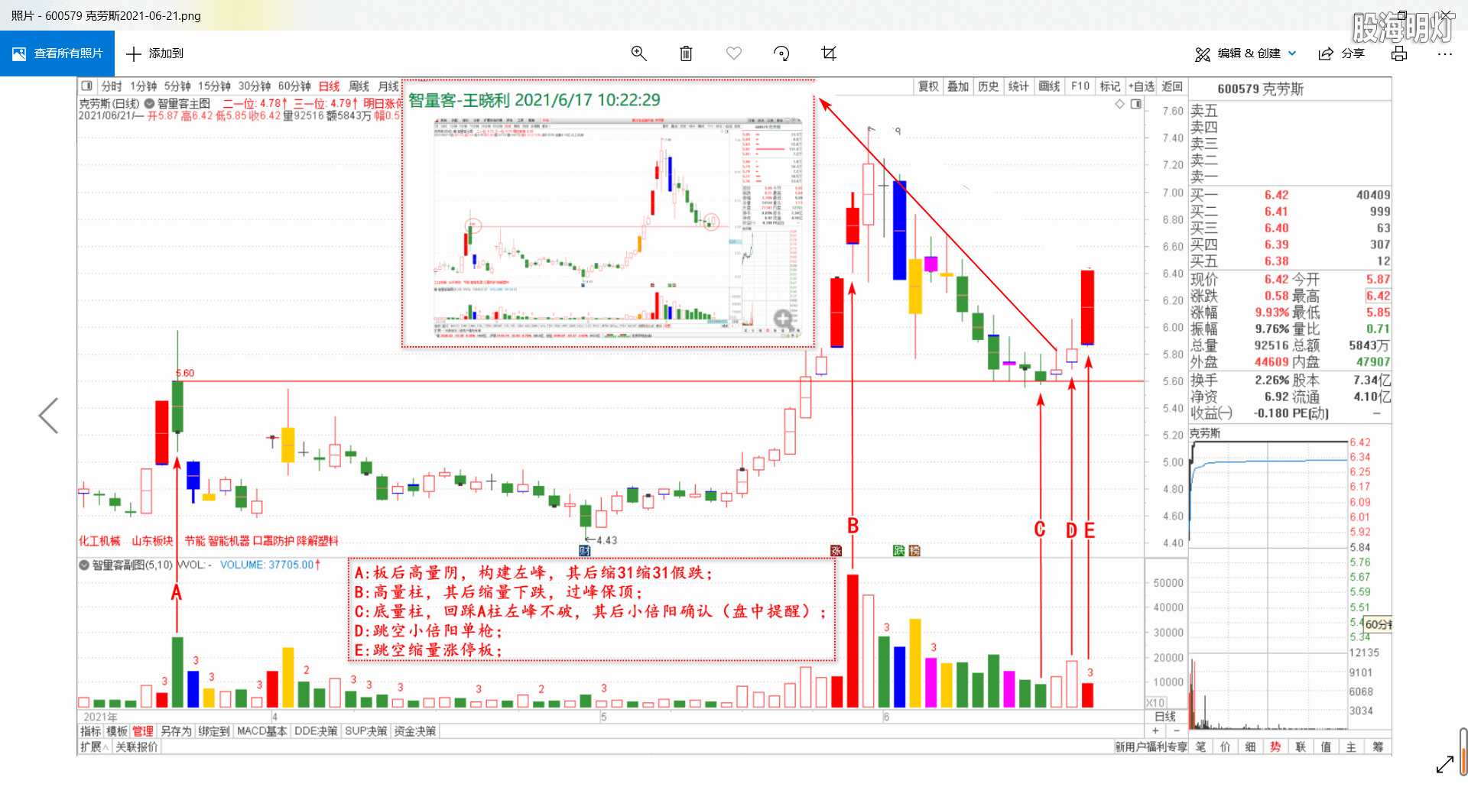
Task: Switch chart to 60分钟 period
Action: (x=294, y=86)
